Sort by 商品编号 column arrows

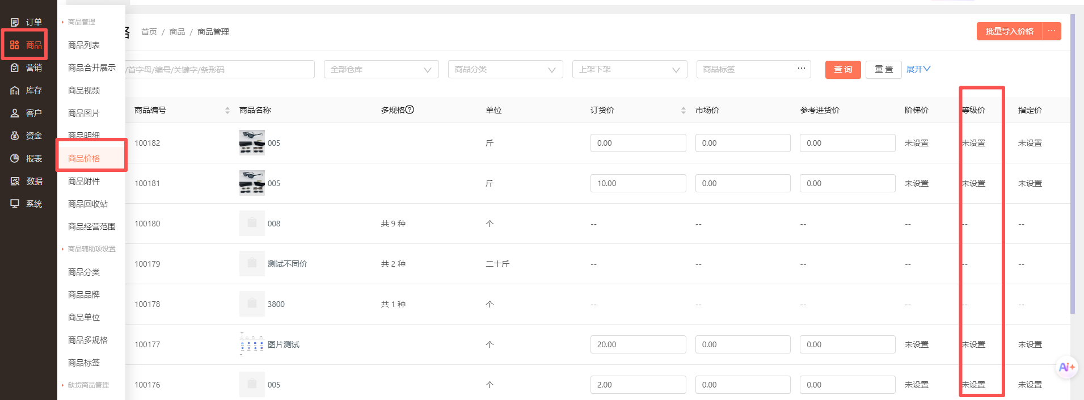[x=227, y=110]
